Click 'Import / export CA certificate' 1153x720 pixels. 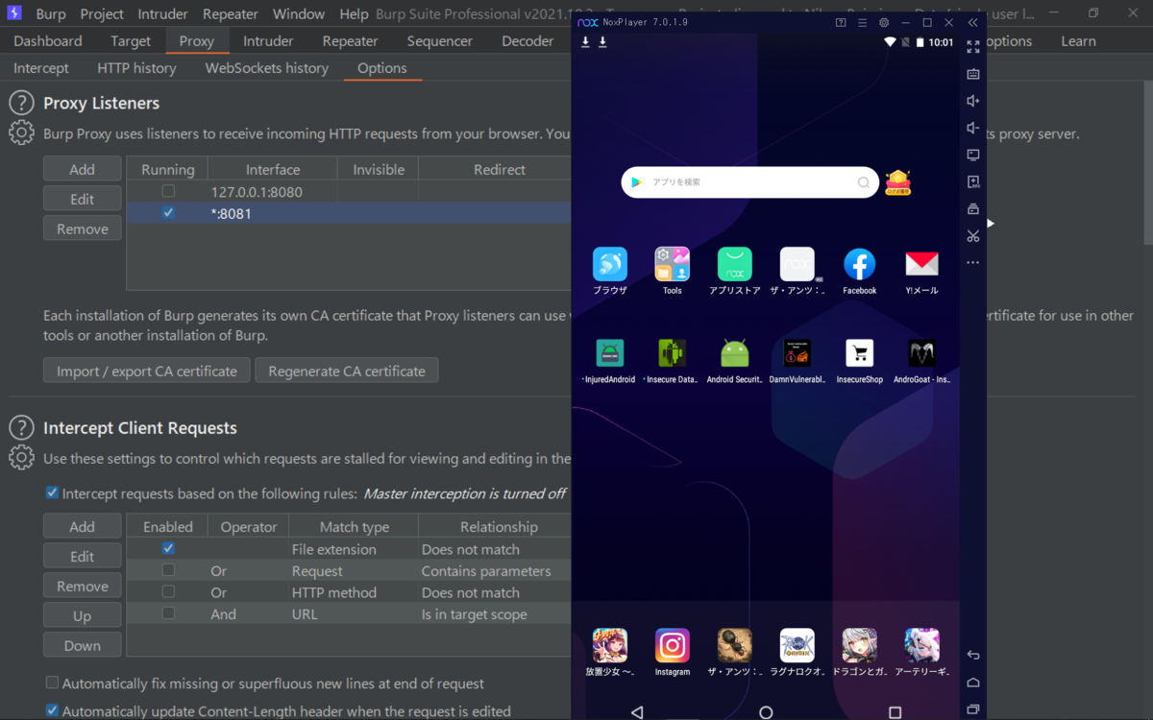pyautogui.click(x=147, y=371)
